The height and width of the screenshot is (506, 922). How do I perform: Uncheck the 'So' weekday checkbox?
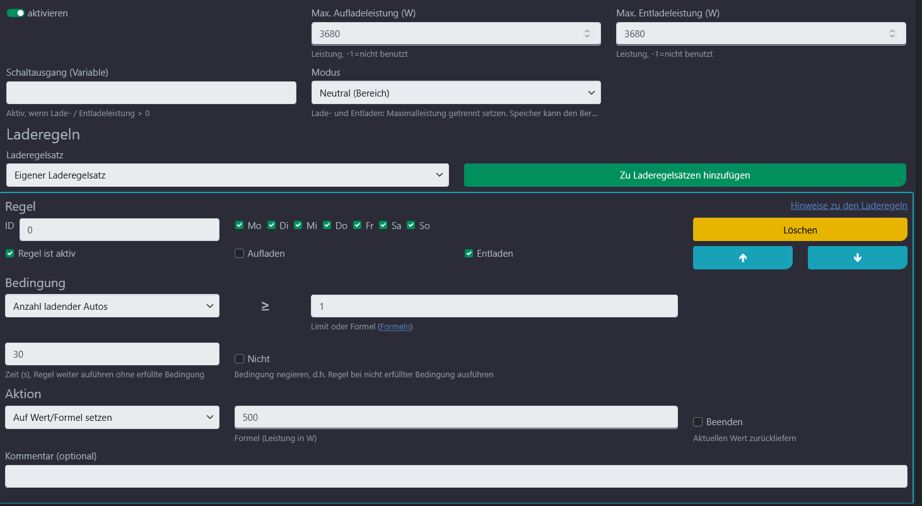(x=411, y=225)
